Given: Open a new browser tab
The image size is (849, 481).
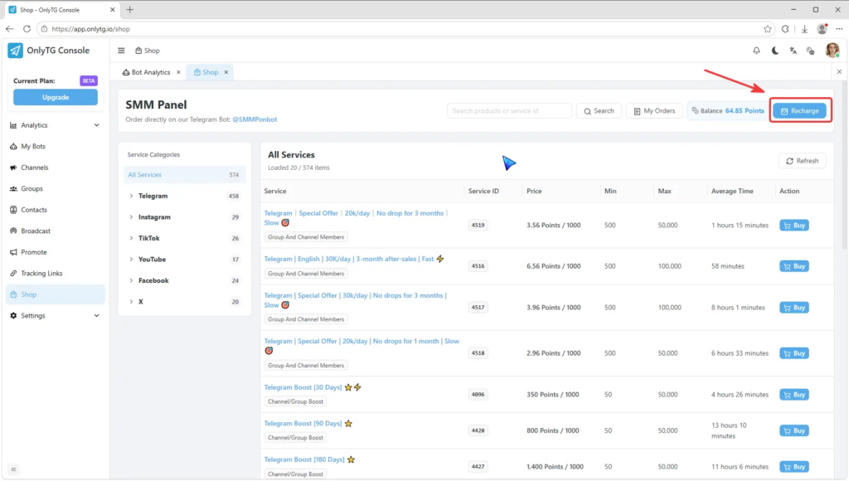Looking at the screenshot, I should pos(130,10).
